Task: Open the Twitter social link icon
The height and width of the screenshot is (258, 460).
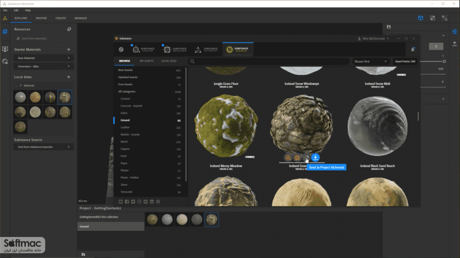Action: (133, 202)
